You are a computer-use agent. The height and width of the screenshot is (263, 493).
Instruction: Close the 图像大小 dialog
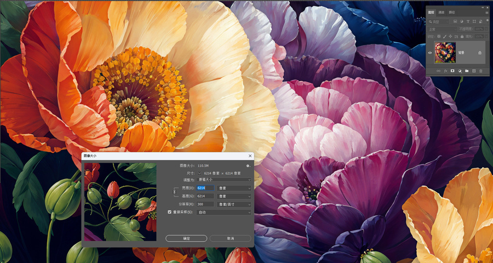(x=250, y=156)
